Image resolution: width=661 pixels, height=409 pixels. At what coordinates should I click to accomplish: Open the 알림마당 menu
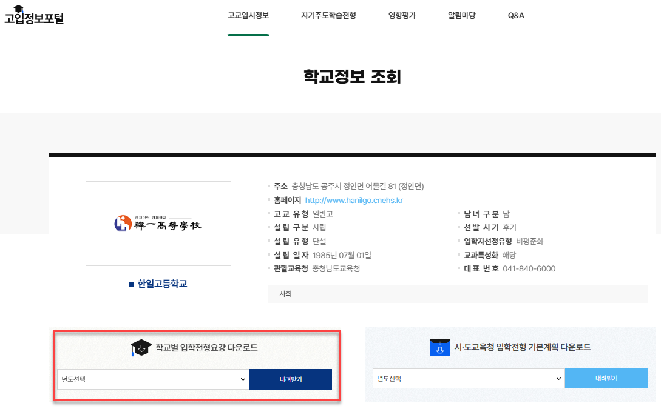pyautogui.click(x=461, y=15)
